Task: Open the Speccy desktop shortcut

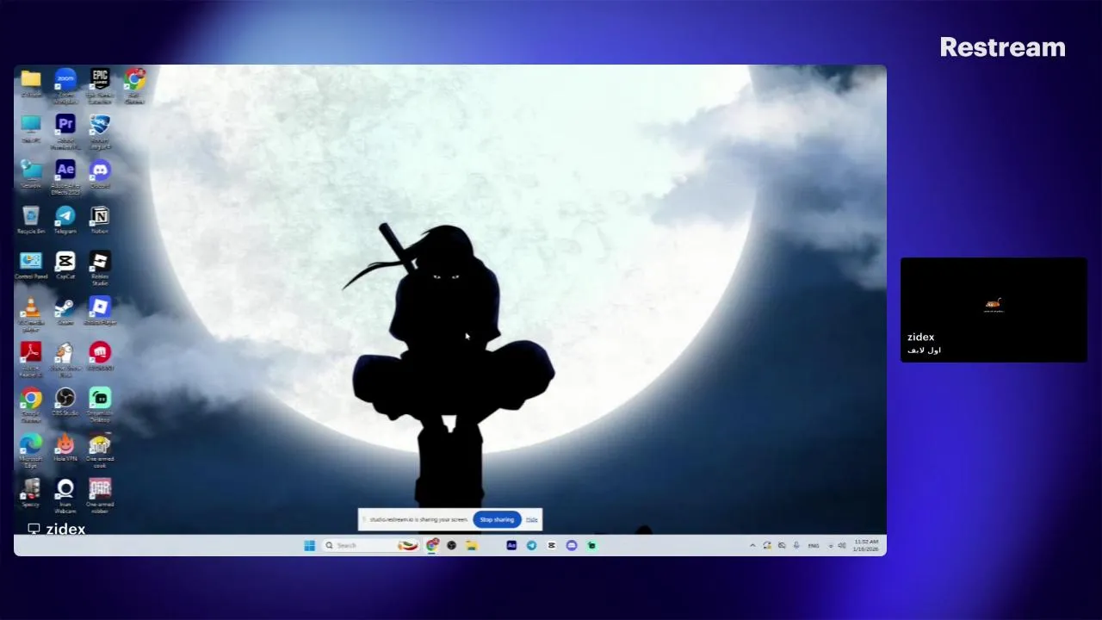Action: click(31, 493)
